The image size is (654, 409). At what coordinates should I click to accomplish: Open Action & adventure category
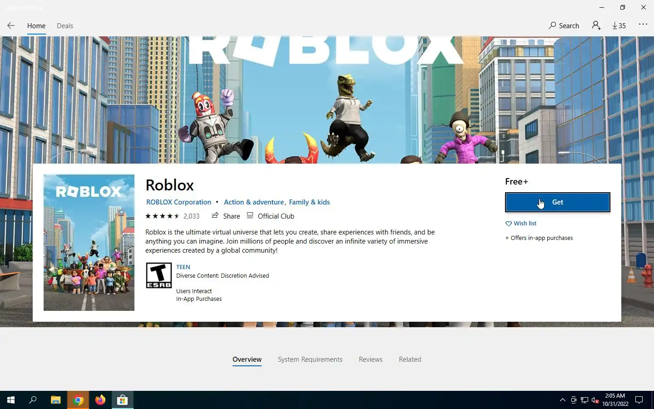254,202
